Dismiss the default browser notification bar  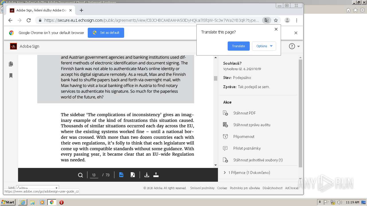click(296, 33)
